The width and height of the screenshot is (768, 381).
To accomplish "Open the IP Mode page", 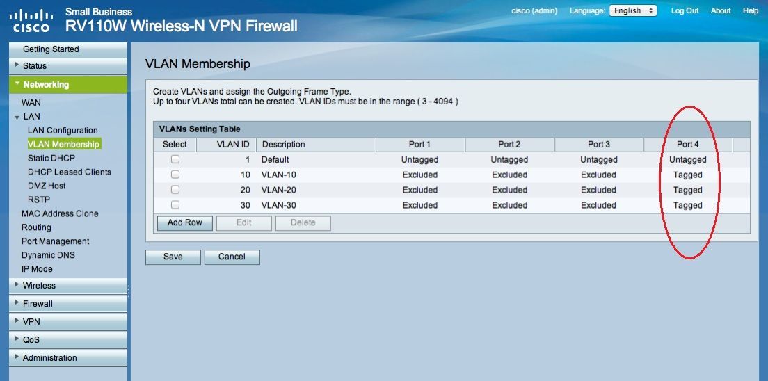I will pyautogui.click(x=37, y=269).
